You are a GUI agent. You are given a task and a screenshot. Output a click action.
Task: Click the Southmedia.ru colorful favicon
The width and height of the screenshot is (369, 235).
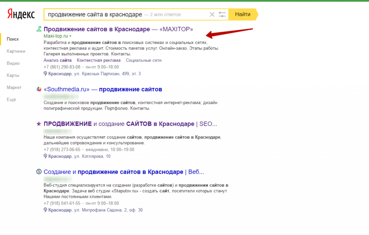click(x=39, y=89)
